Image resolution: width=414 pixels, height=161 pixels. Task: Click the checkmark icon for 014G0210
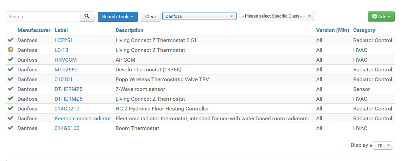pos(10,108)
